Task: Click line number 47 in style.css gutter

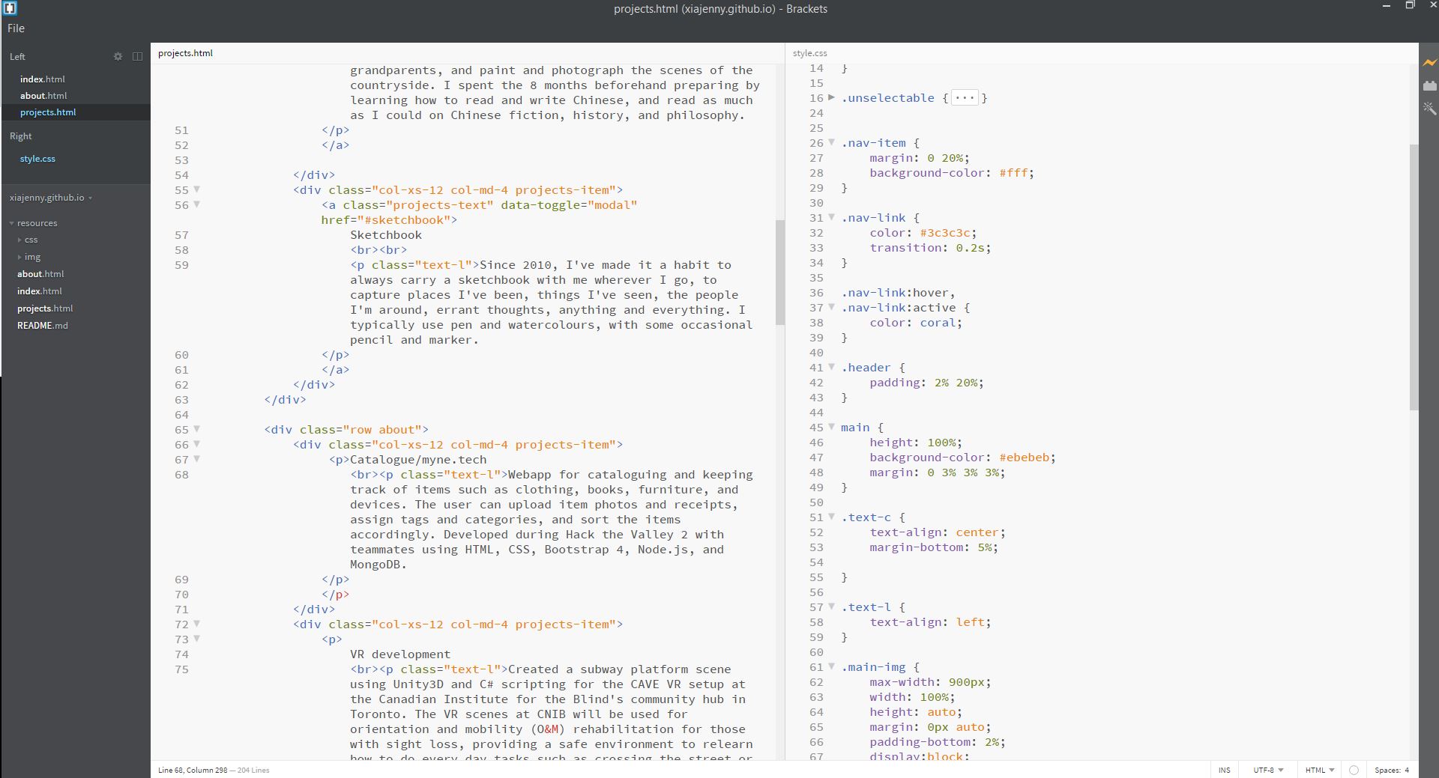Action: (x=816, y=458)
